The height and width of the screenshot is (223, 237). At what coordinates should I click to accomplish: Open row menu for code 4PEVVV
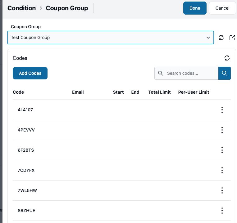point(222,130)
